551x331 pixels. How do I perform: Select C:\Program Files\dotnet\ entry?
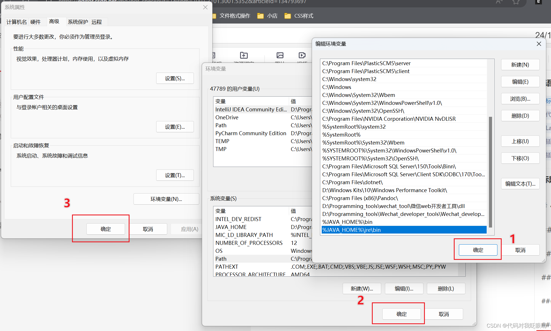click(404, 182)
